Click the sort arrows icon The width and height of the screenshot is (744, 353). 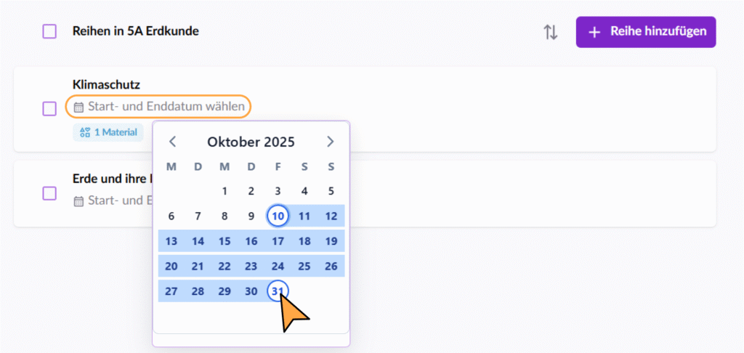pyautogui.click(x=551, y=33)
